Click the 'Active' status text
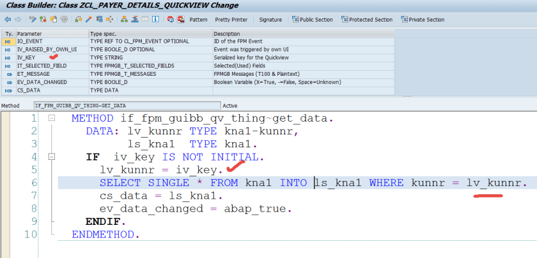 (230, 106)
